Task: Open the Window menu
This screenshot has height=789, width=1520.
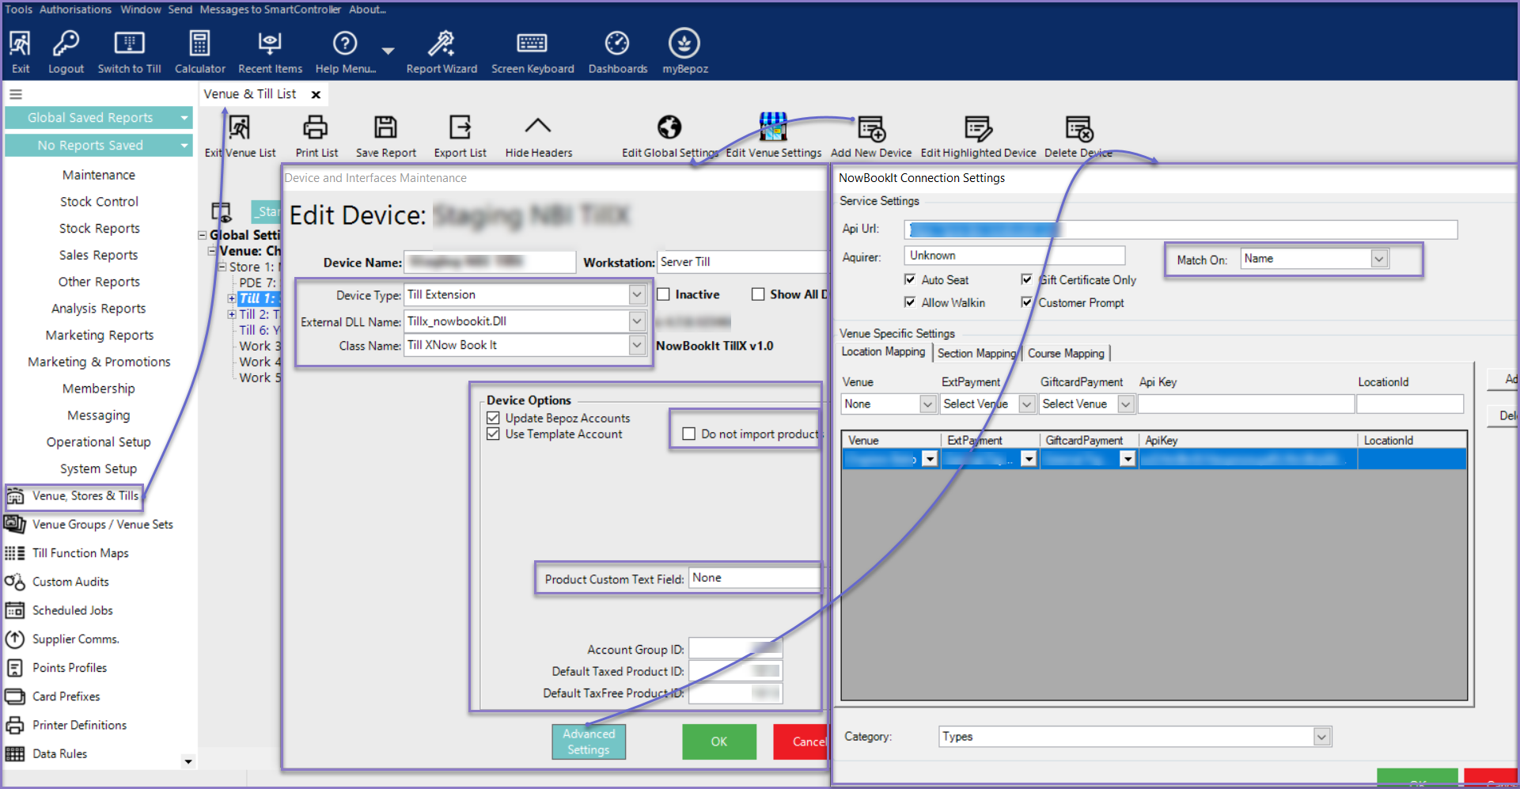Action: point(141,9)
